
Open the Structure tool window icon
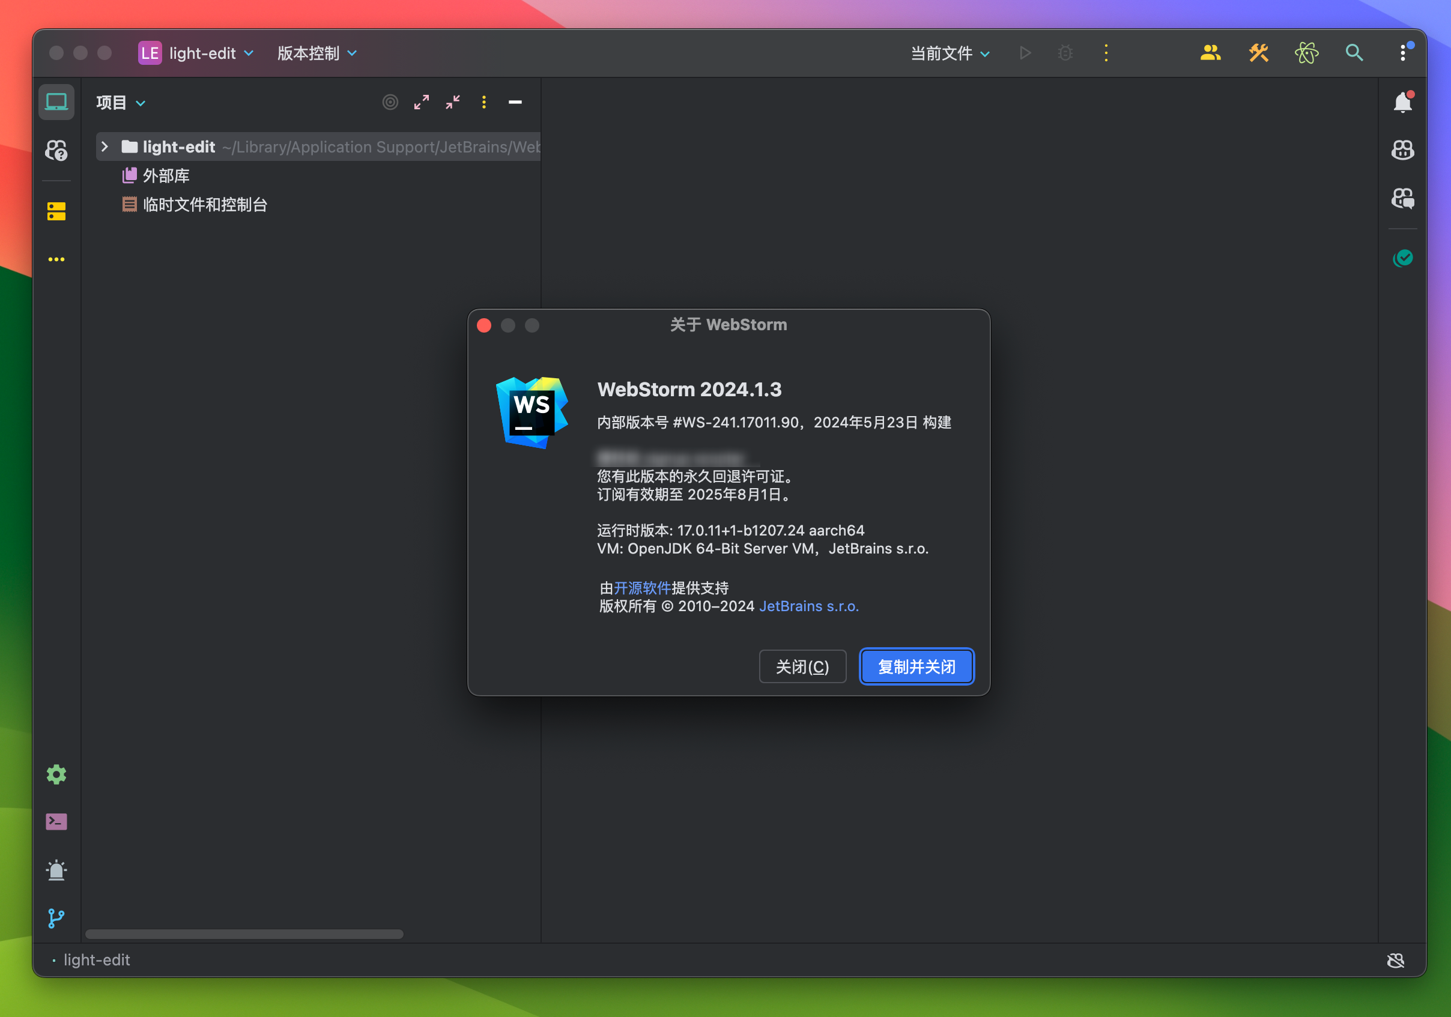pos(56,211)
